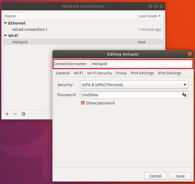Switch to the Wi-Fi tab
Image resolution: width=195 pixels, height=184 pixels.
point(78,73)
